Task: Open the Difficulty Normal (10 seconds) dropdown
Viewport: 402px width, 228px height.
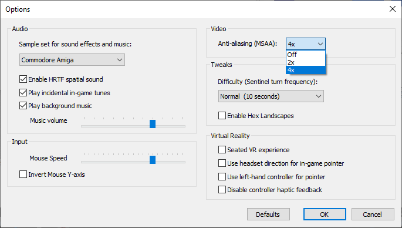Action: pos(271,96)
